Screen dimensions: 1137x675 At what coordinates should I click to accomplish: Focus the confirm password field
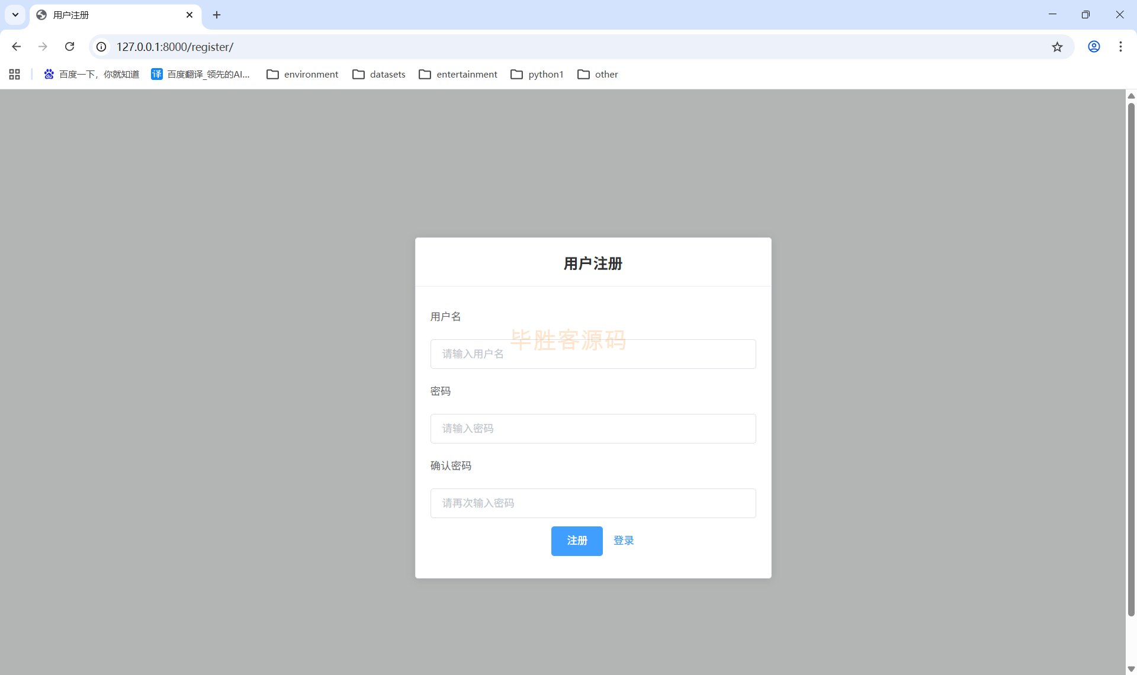(593, 503)
